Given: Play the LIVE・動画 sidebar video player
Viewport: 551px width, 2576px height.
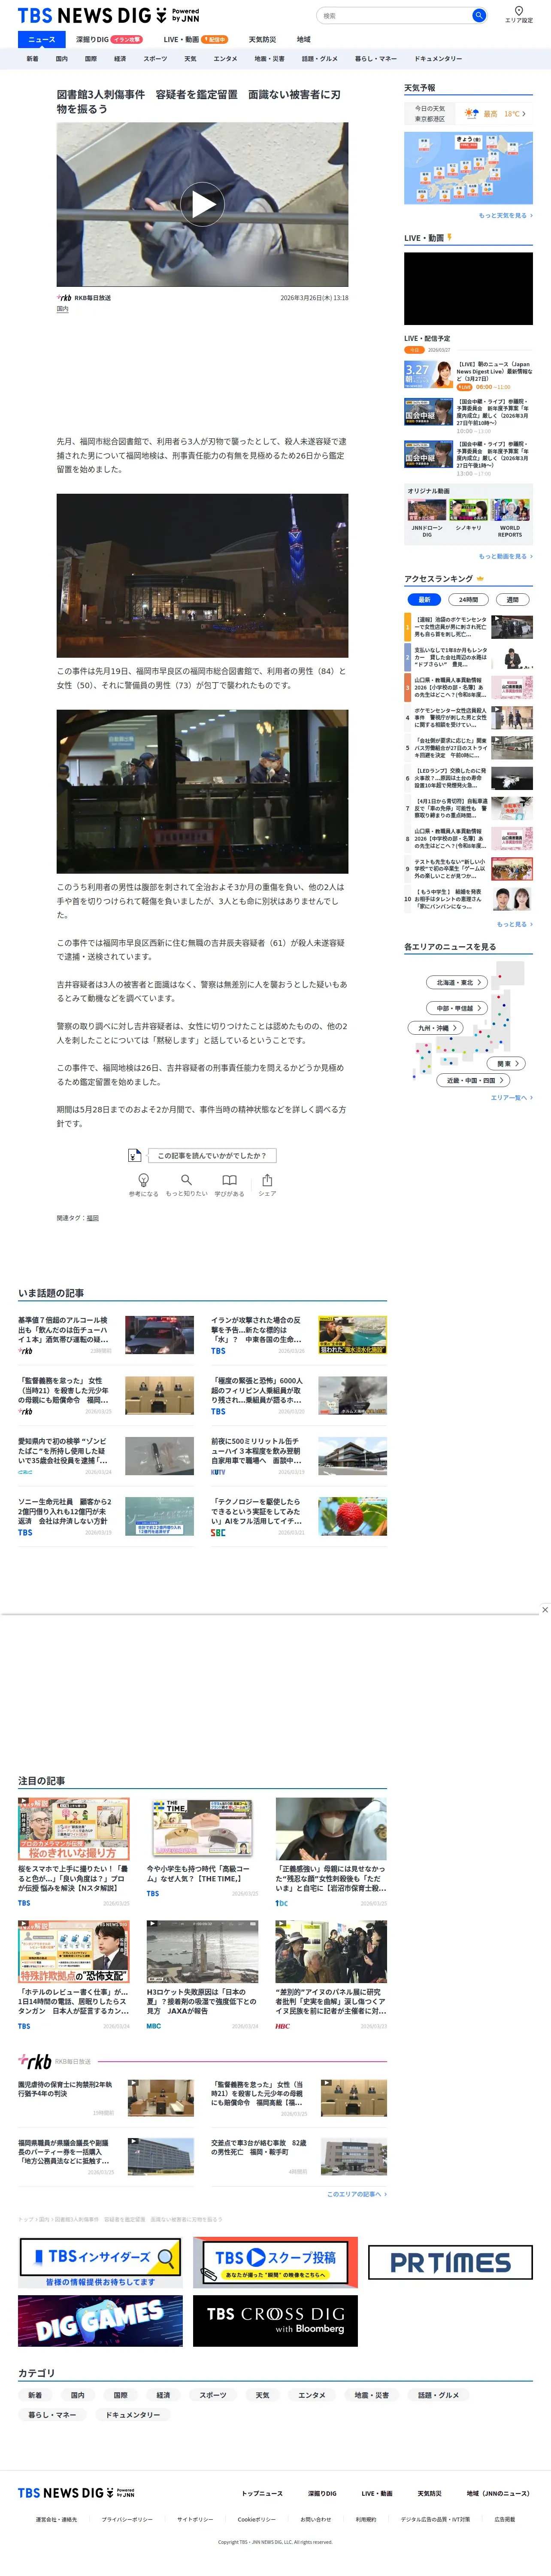Looking at the screenshot, I should click(x=468, y=288).
